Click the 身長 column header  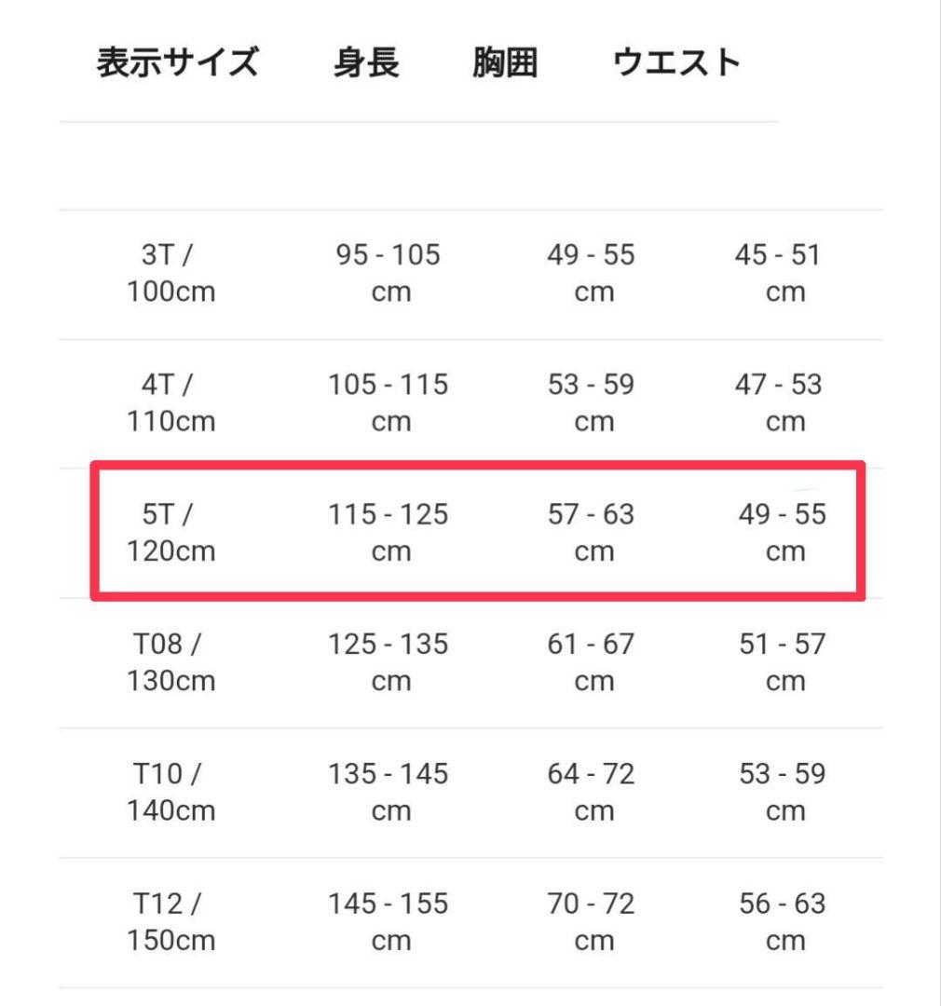coord(366,63)
